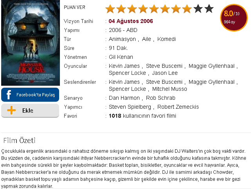Set rating to ten stars
This screenshot has width=251, height=189.
[x=209, y=9]
